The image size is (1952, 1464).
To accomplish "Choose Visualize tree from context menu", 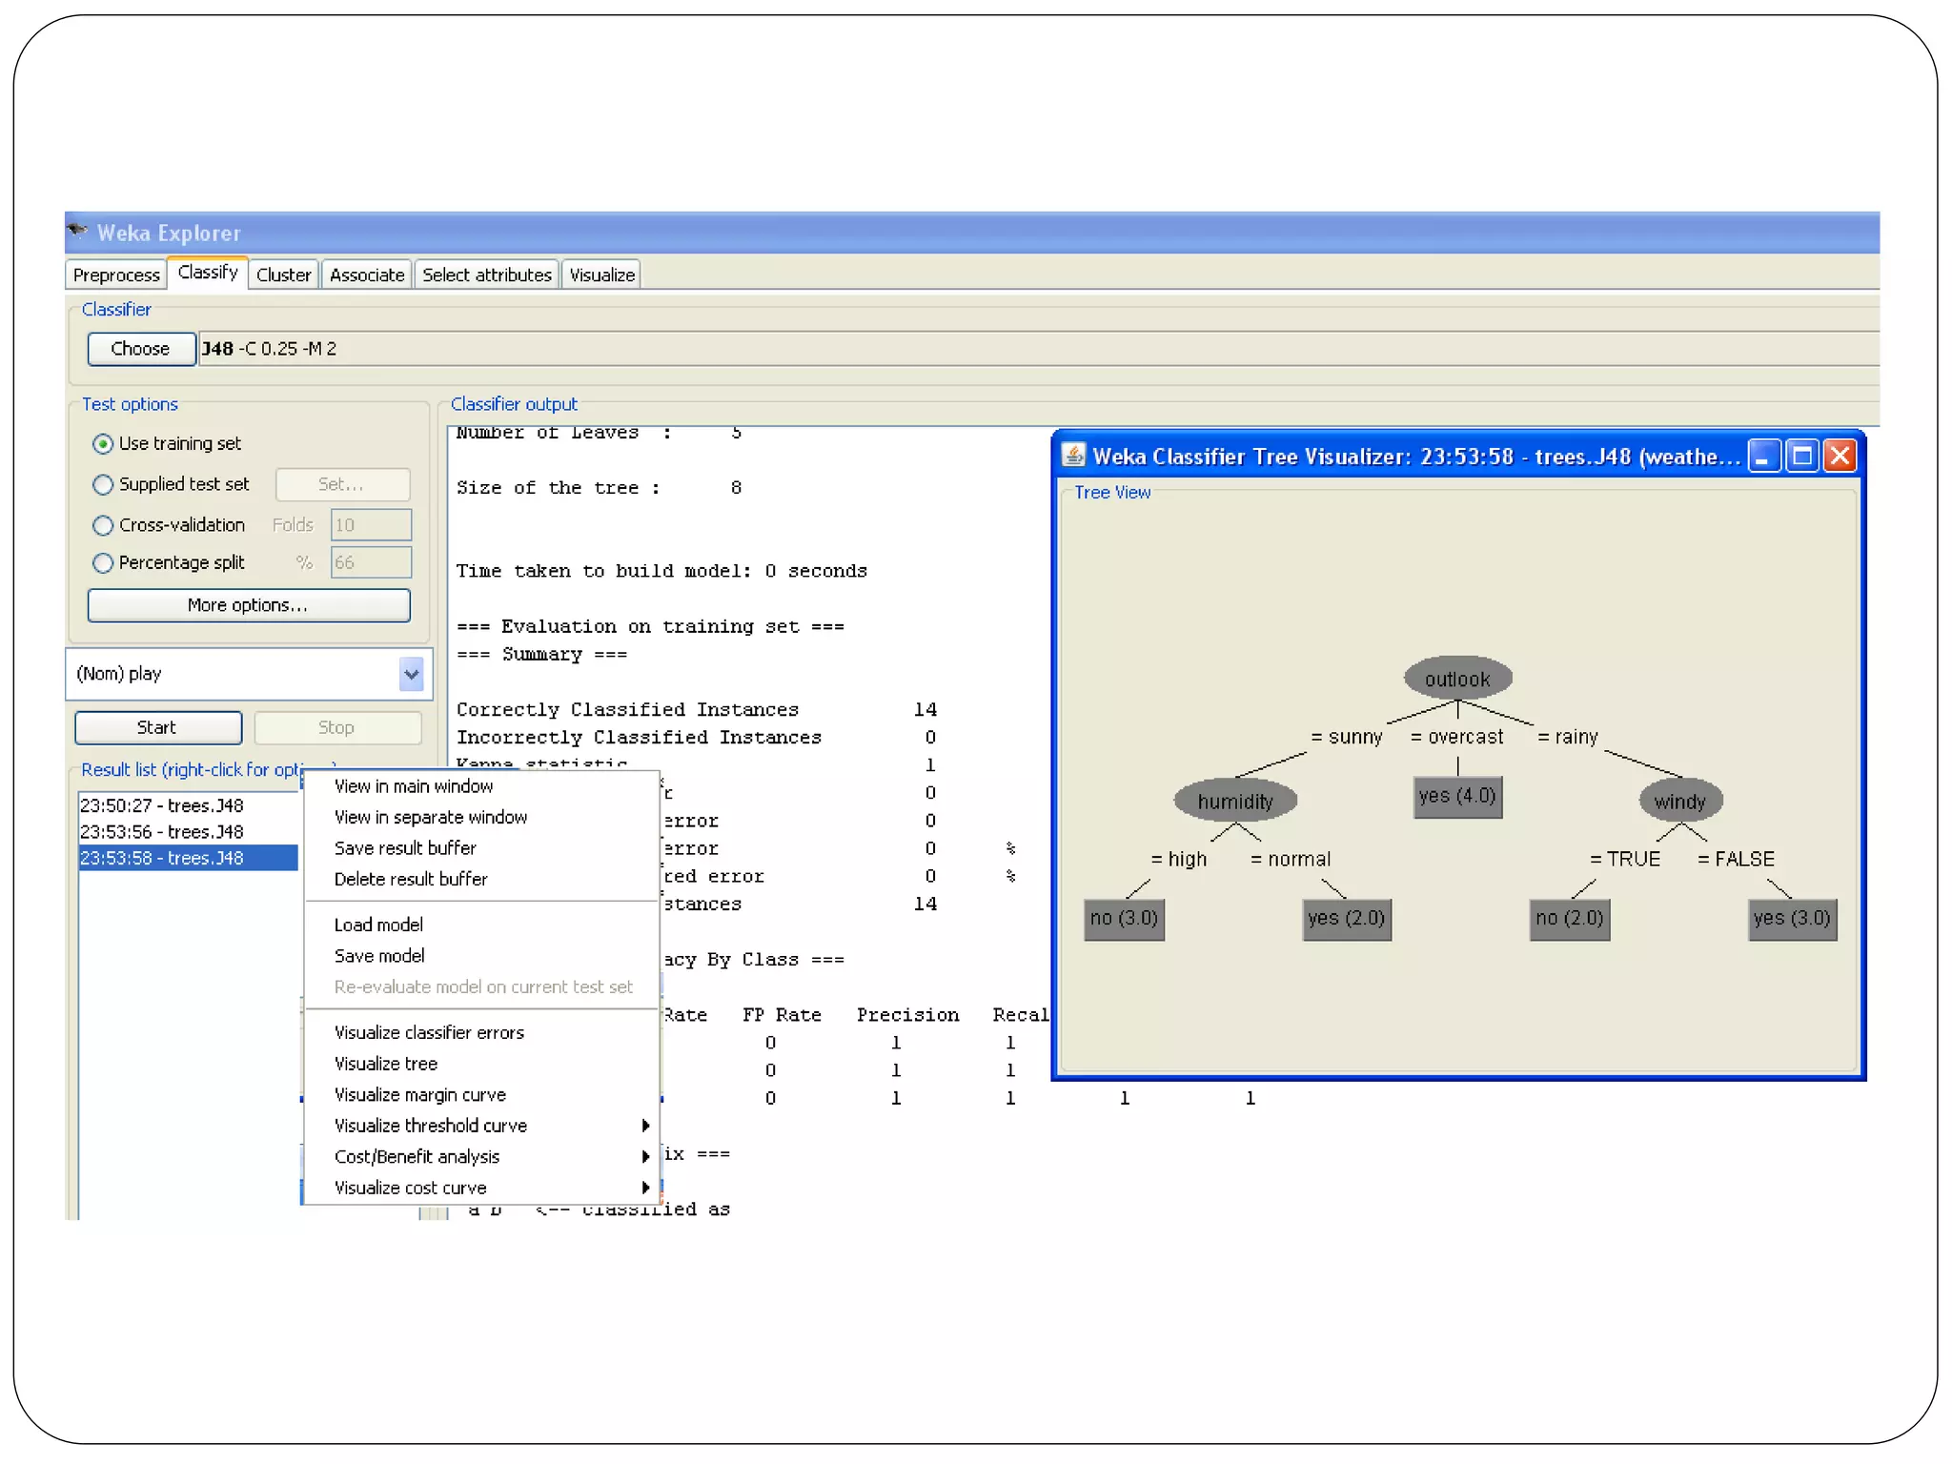I will [x=386, y=1064].
